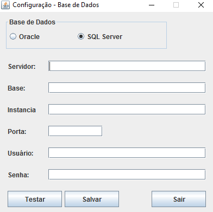Click the 'Usuário:' label text
Screen dimensions: 213x212
(x=21, y=153)
